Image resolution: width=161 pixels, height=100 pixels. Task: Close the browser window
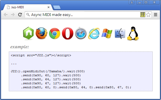(x=154, y=2)
